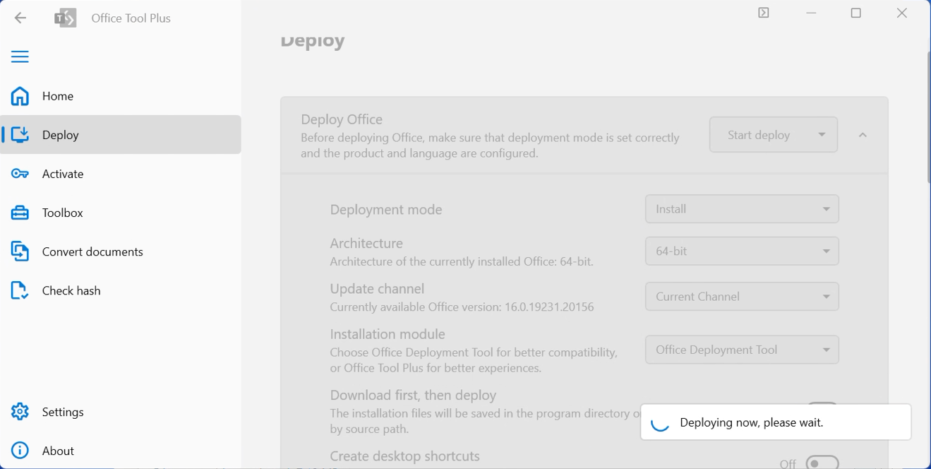Image resolution: width=931 pixels, height=469 pixels.
Task: Click the 'Deploying now, please wait' notification
Action: [775, 422]
